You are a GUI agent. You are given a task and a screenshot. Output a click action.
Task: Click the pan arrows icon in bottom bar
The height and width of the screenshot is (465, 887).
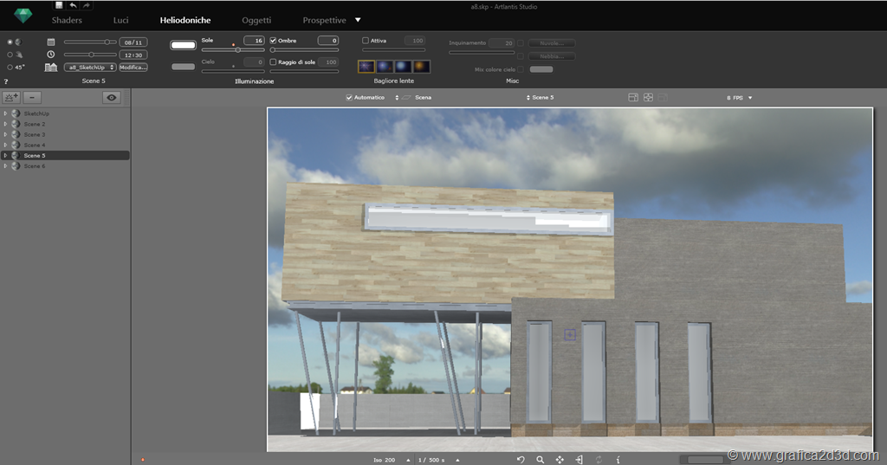click(x=560, y=460)
